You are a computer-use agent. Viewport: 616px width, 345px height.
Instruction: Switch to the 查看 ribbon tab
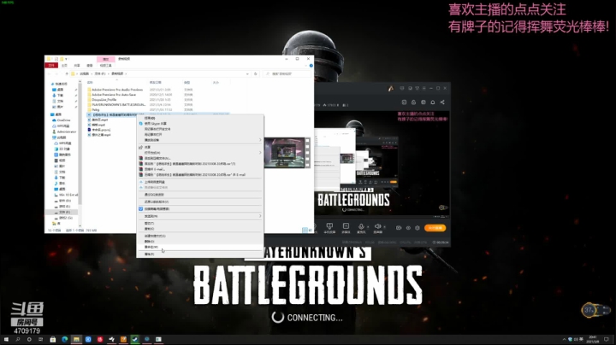[90, 66]
